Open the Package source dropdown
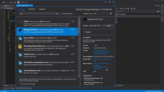164x92 pixels. pyautogui.click(x=101, y=14)
